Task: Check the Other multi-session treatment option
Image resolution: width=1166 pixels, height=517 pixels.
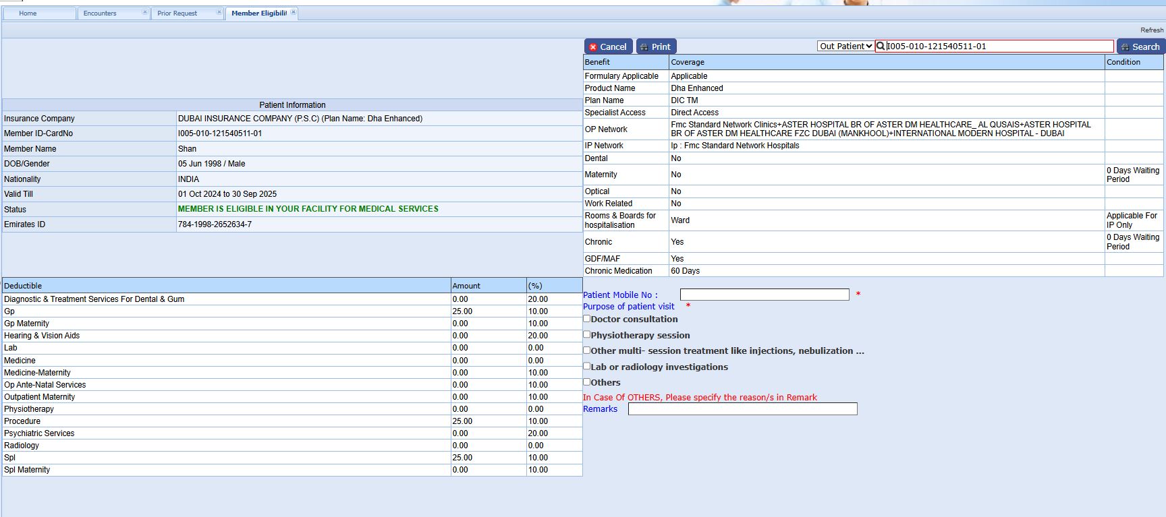Action: 587,351
